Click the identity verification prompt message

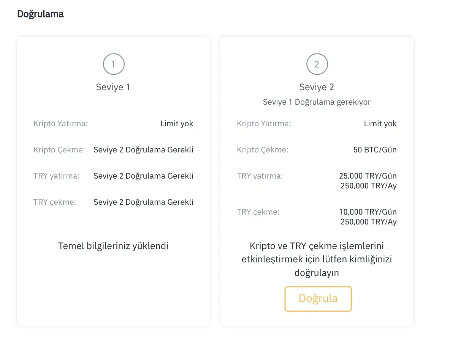pyautogui.click(x=317, y=259)
